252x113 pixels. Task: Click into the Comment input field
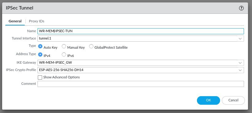[141, 84]
